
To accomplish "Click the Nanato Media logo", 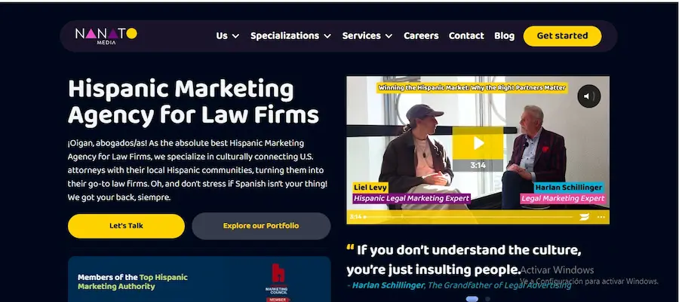I will 106,36.
